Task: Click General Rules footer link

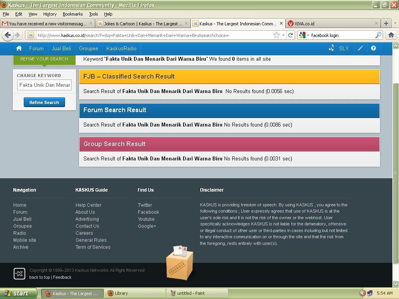Action: click(91, 240)
